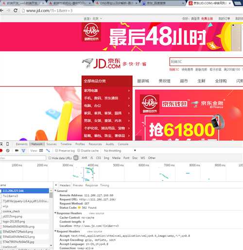Filter requests by Font
The height and width of the screenshot is (250, 243).
tap(126, 158)
